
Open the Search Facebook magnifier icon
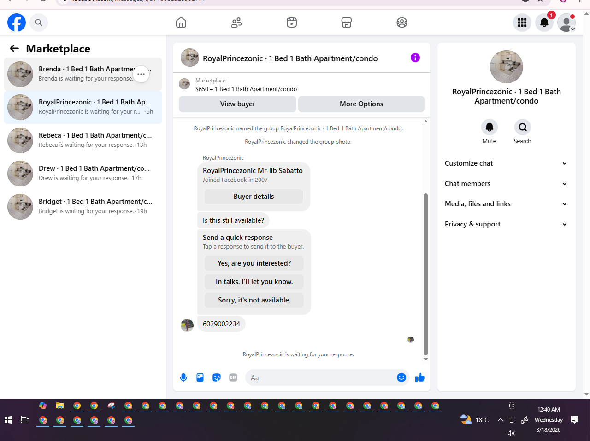39,23
